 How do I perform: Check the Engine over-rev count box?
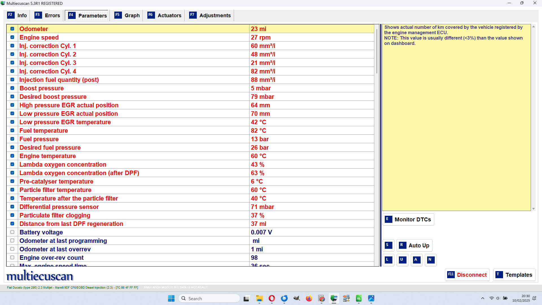coord(12,258)
